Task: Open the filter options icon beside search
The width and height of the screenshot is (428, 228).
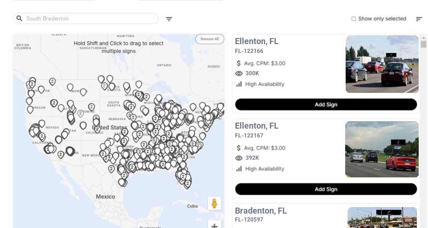Action: coord(169,19)
